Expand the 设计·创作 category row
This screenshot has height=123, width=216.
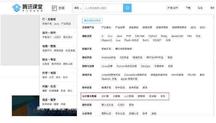pyautogui.click(x=58, y=35)
